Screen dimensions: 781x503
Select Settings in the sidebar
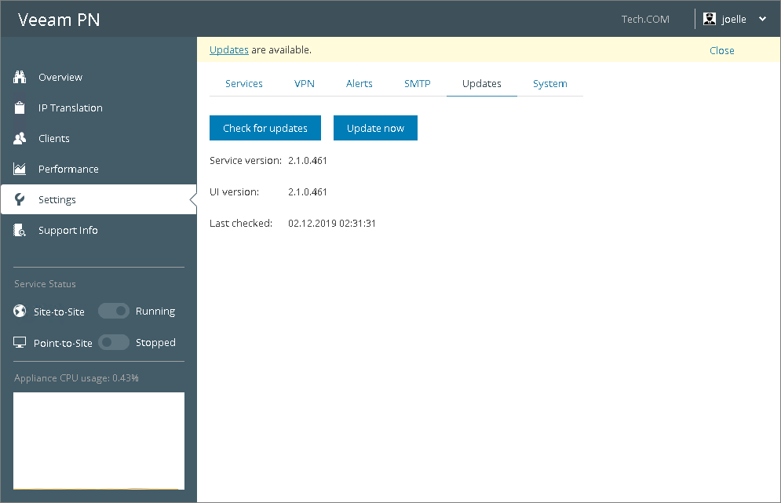[99, 199]
